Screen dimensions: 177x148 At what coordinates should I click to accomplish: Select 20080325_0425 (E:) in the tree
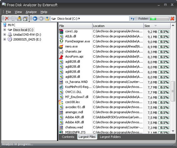point(27,39)
